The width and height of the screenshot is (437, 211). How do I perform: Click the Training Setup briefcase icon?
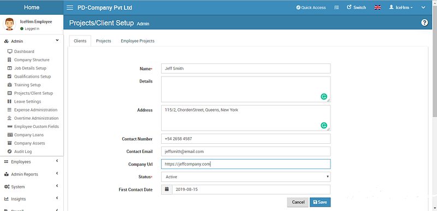9,85
